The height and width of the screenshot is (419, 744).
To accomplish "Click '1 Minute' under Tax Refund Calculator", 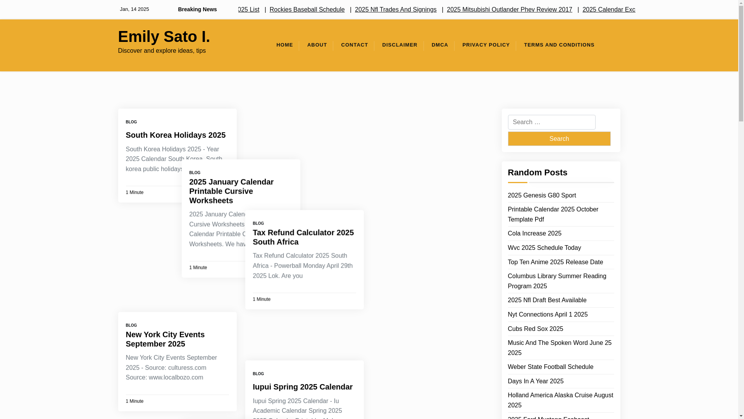I will 262,300.
